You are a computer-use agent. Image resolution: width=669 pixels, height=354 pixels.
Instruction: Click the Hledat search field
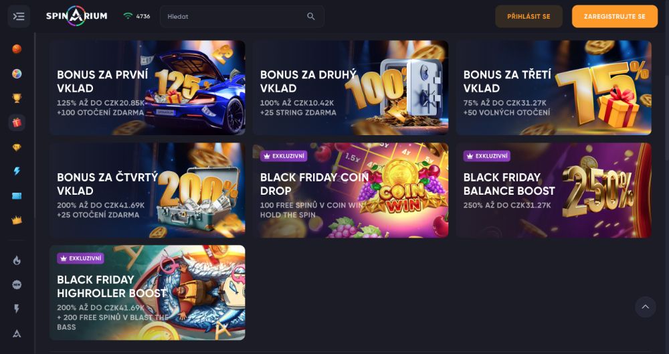tap(234, 16)
